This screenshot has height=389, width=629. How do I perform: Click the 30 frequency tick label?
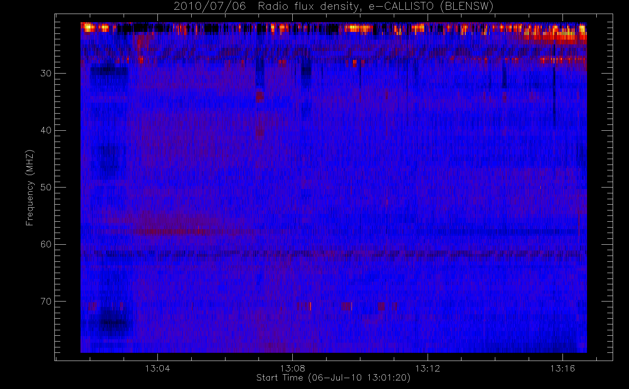46,73
